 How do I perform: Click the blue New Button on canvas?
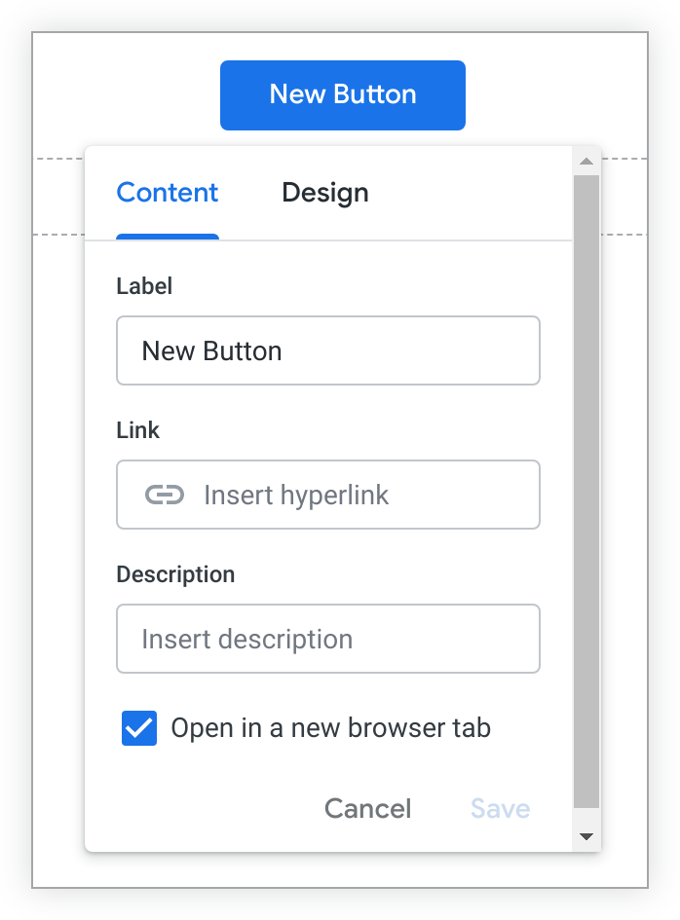tap(343, 94)
